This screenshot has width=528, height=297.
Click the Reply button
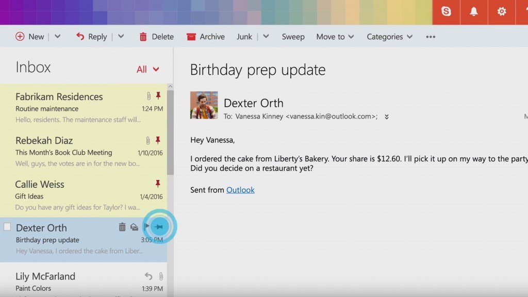tap(92, 37)
